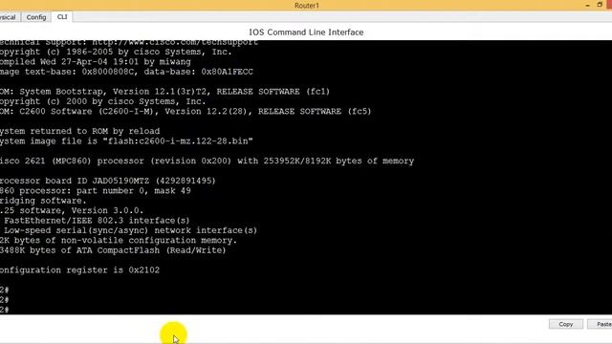
Task: Click the 'Low-speed serial(sync/async) network interface(s)' line
Action: pyautogui.click(x=129, y=230)
